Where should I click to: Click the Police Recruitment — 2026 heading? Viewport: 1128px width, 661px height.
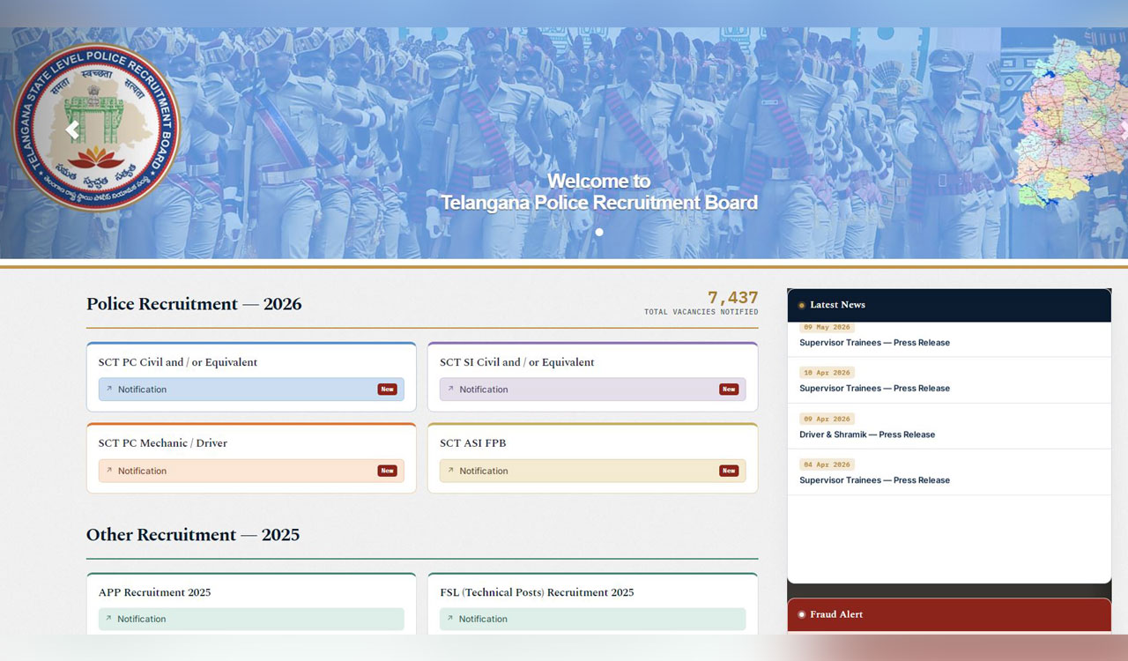[x=194, y=304]
